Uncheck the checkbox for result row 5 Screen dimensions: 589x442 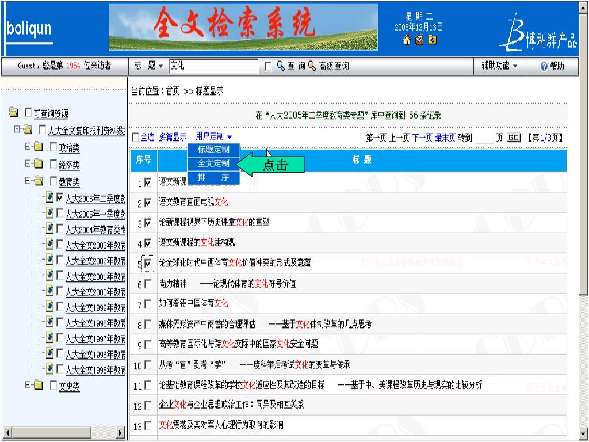click(x=148, y=264)
